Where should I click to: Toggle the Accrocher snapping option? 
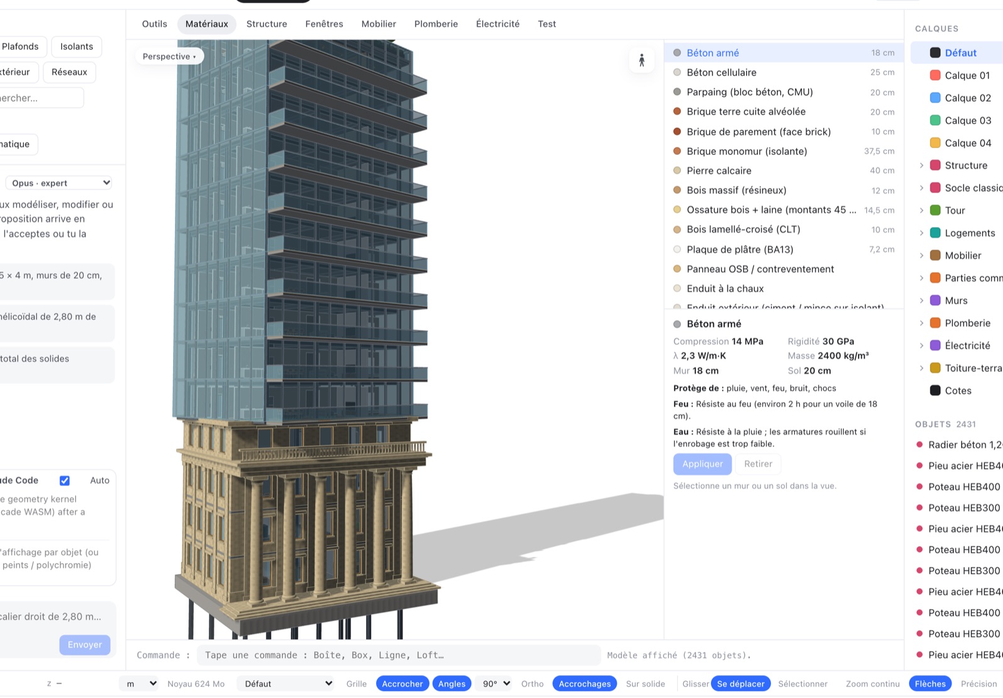click(402, 684)
